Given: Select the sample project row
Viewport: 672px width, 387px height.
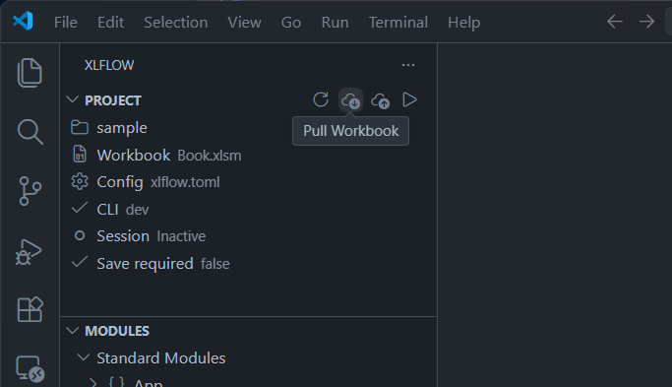Looking at the screenshot, I should click(249, 128).
